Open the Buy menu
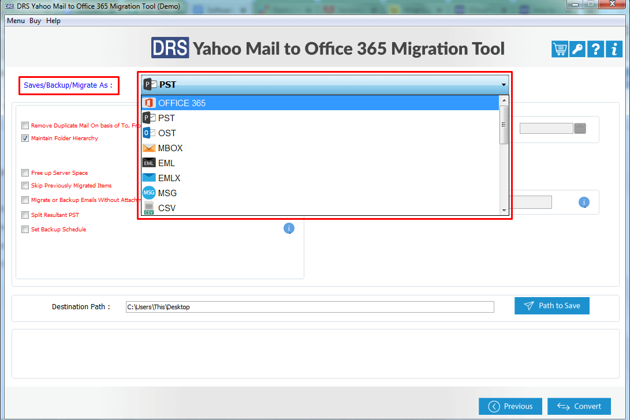 point(35,20)
